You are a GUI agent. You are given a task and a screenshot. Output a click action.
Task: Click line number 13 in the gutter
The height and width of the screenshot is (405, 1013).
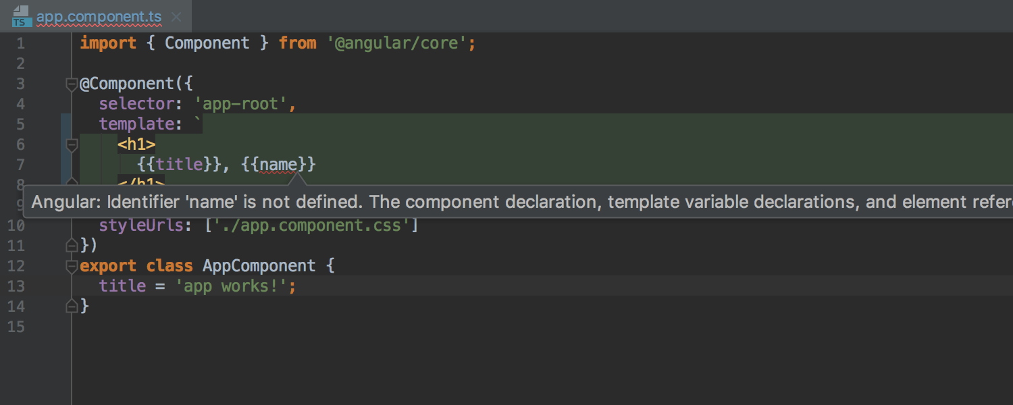(x=16, y=286)
